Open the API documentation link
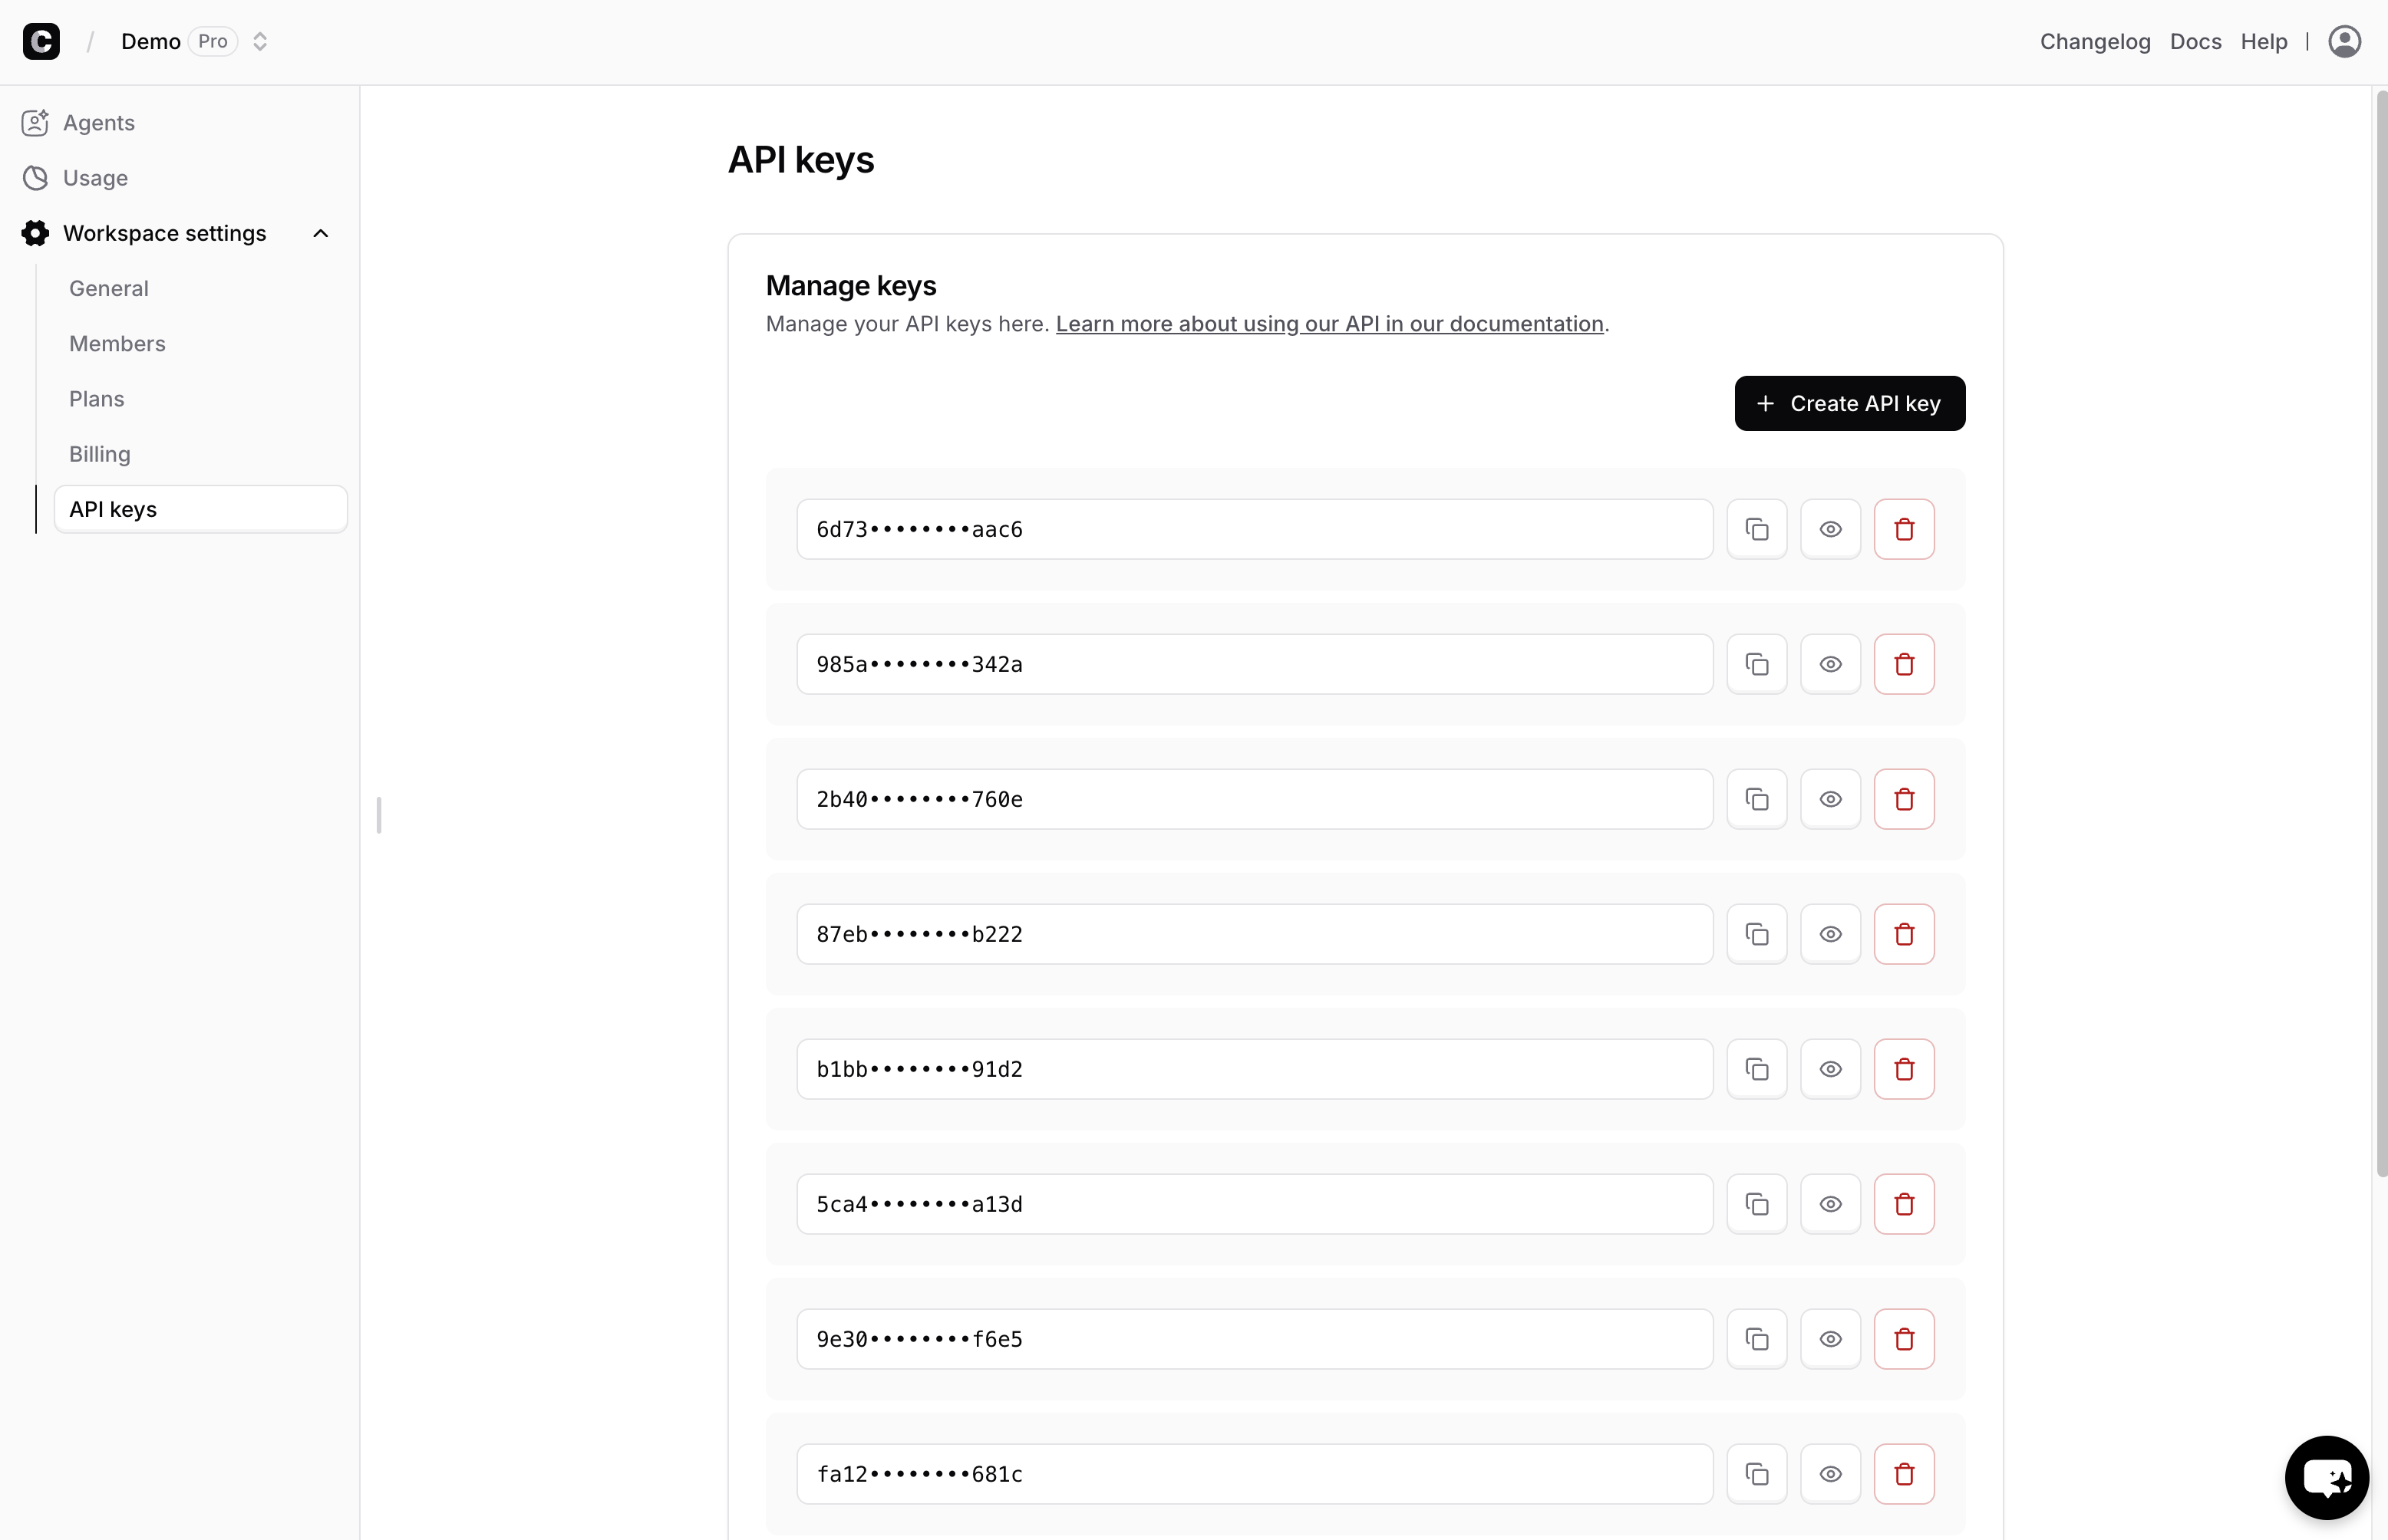2388x1540 pixels. pos(1328,324)
